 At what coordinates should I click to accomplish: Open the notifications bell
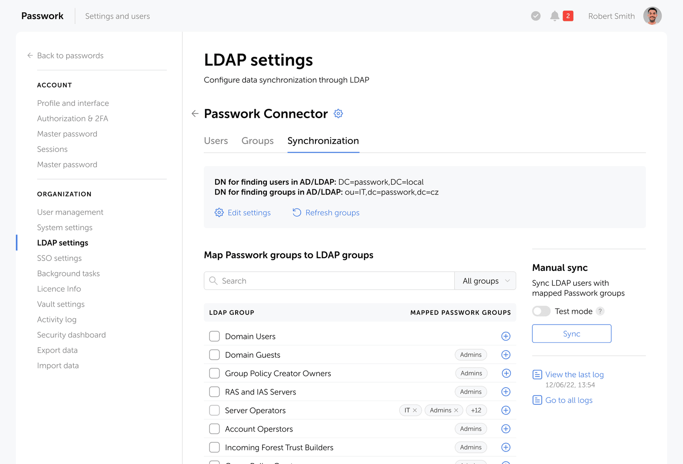[x=555, y=16]
